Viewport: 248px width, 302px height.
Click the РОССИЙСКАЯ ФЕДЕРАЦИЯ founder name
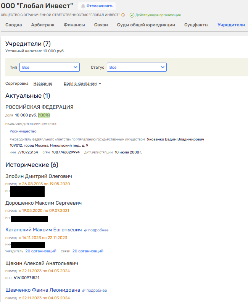tap(39, 107)
